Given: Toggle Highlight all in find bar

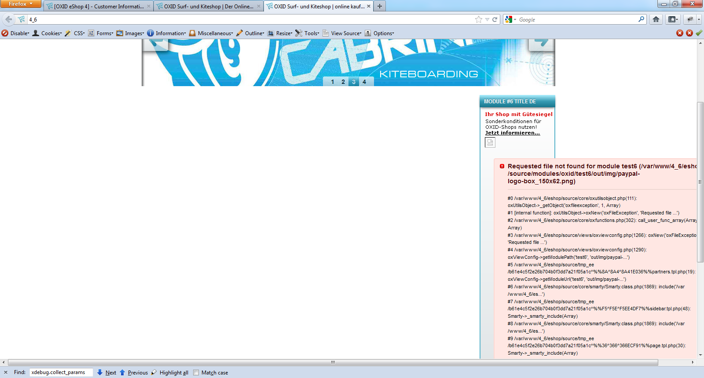Looking at the screenshot, I should coord(170,373).
